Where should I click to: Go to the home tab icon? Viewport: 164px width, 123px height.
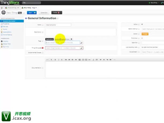pyautogui.click(x=2, y=8)
